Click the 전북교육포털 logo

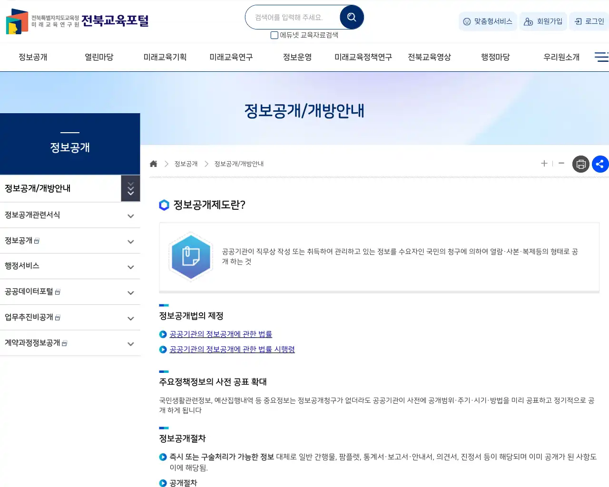76,21
